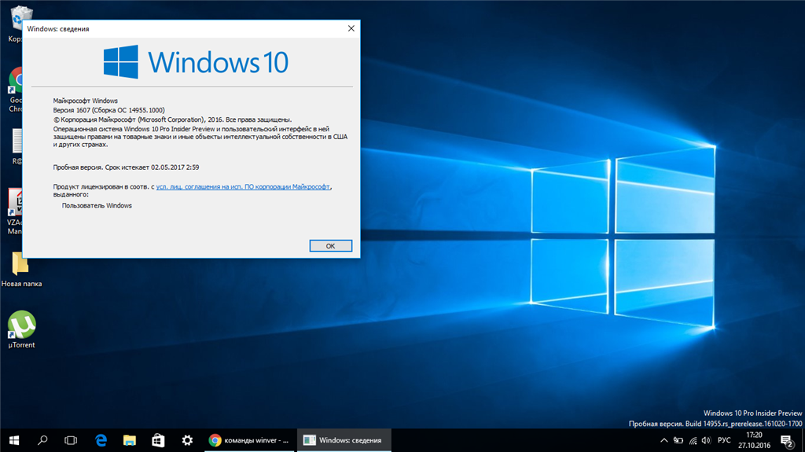Open the Windows Store taskbar icon
The image size is (805, 452).
tap(158, 440)
